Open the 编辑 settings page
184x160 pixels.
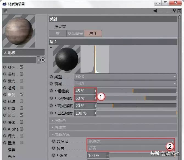click(12, 150)
